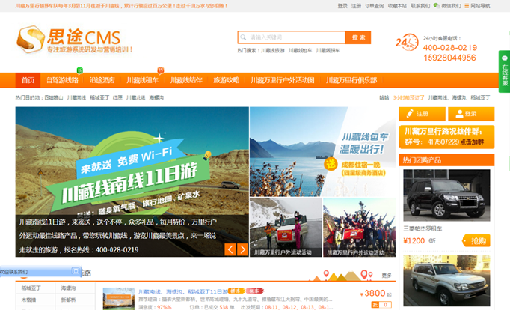Expand the 欢迎联系我们 chat popup

click(x=15, y=271)
